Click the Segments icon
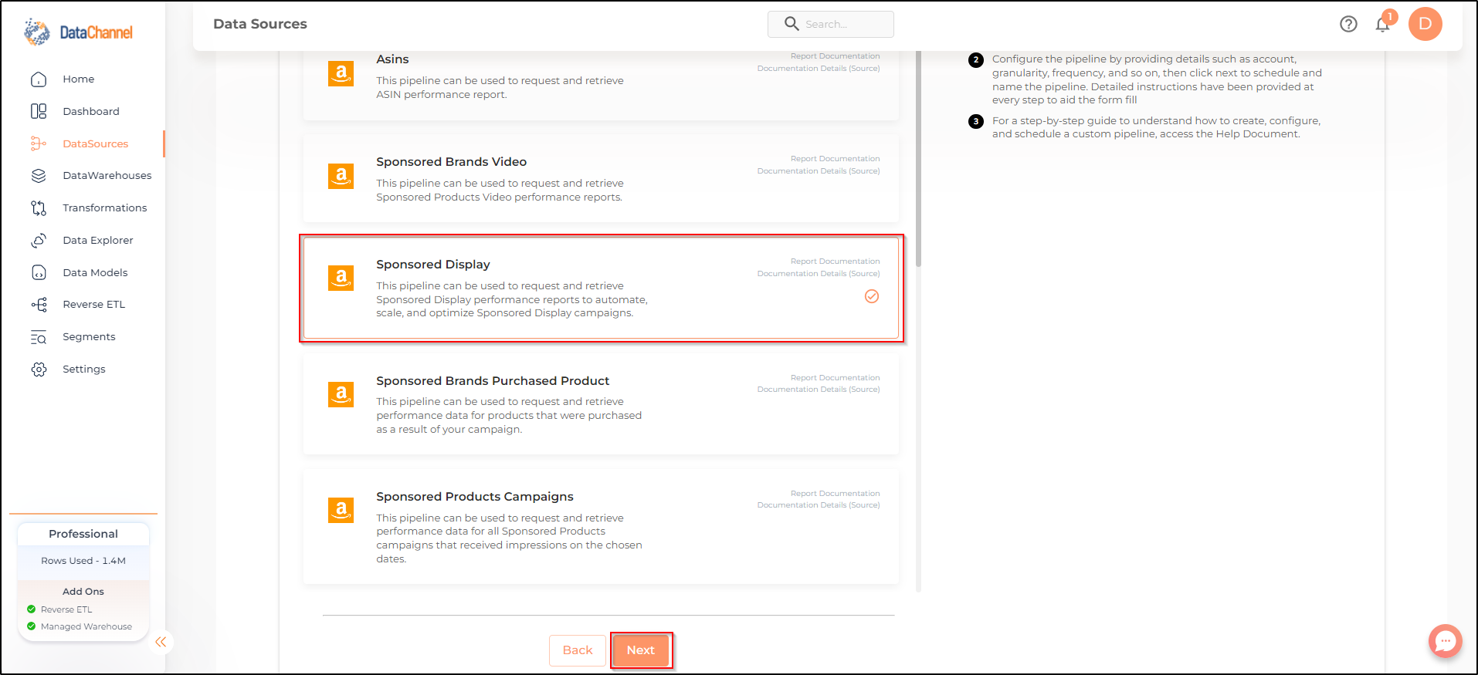This screenshot has height=675, width=1478. point(39,337)
